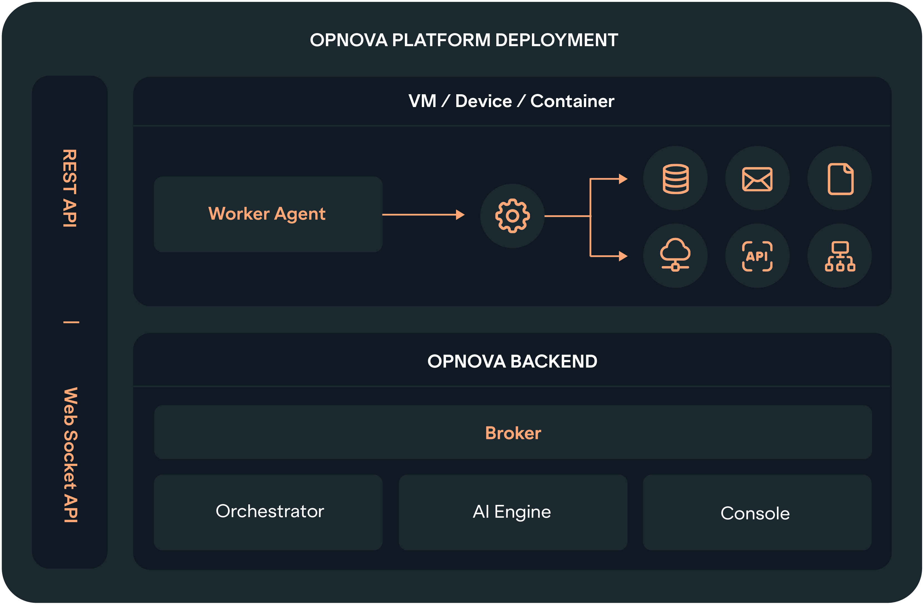
Task: Click the REST API label
Action: click(70, 188)
